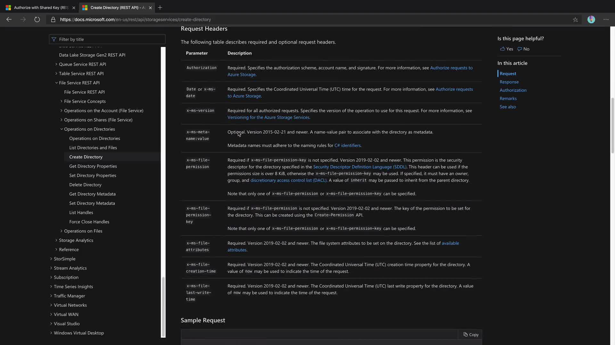Copy the sample request code
The image size is (615, 345).
(x=471, y=334)
